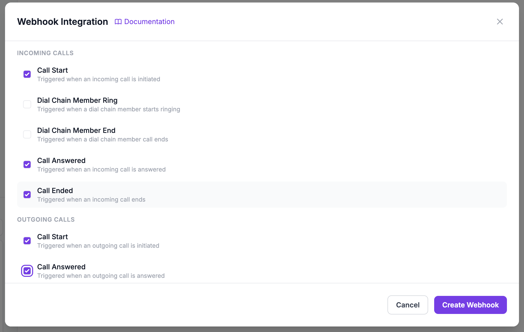Select the OUTGOING CALLS section header
Image resolution: width=524 pixels, height=332 pixels.
coord(46,219)
